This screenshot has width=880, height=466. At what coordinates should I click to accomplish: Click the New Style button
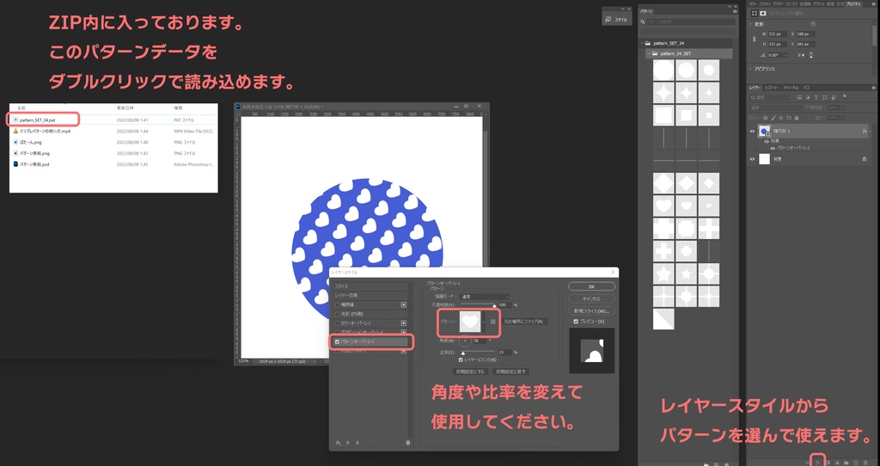591,311
